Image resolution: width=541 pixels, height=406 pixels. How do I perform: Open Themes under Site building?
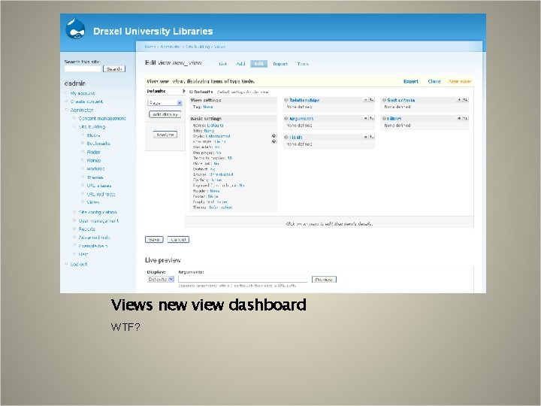(x=95, y=177)
